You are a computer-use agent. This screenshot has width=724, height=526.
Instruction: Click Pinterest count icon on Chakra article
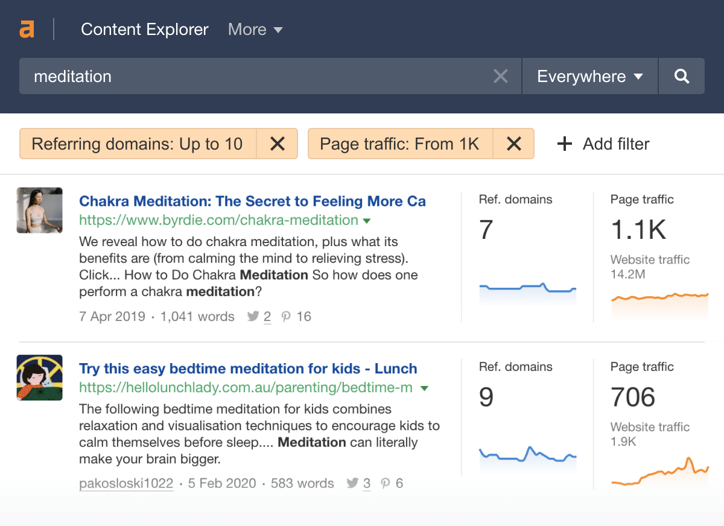(287, 317)
